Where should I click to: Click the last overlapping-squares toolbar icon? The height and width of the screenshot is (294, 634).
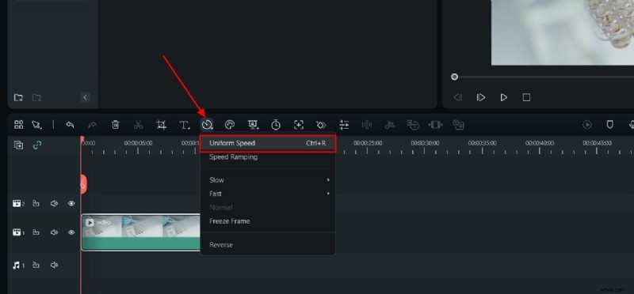458,125
